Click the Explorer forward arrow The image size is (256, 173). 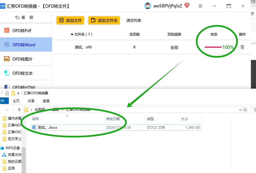pyautogui.click(x=7, y=110)
